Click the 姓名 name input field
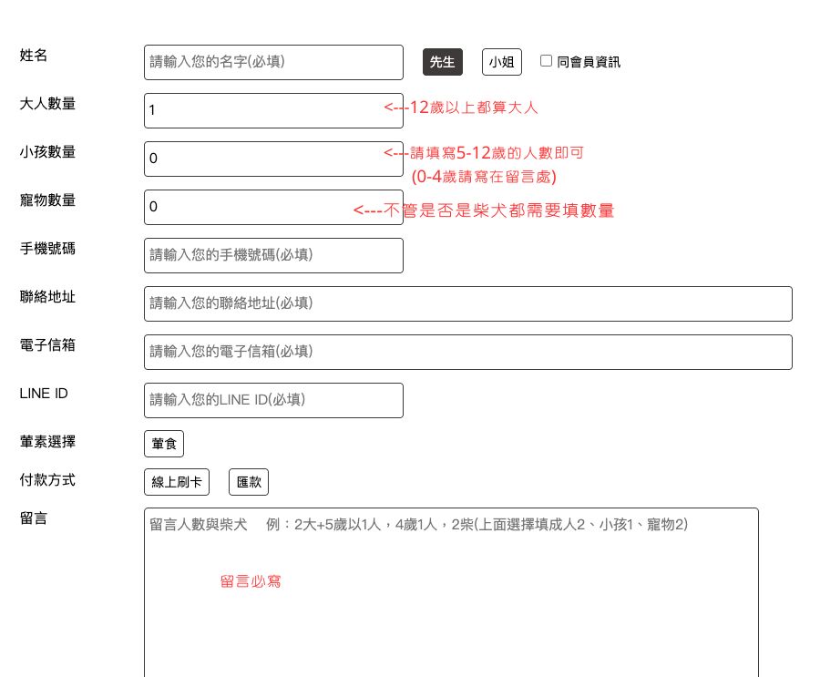The height and width of the screenshot is (677, 820). tap(273, 62)
